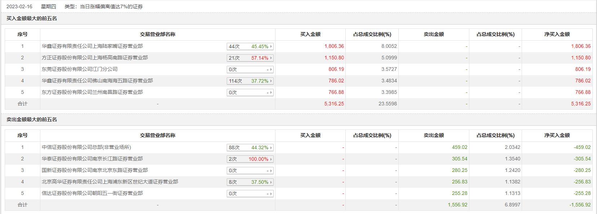Select the ratio value 3.3985
This screenshot has width=597, height=214.
point(389,92)
